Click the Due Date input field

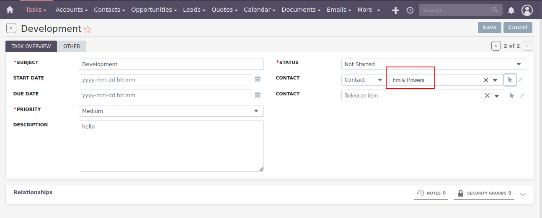165,95
